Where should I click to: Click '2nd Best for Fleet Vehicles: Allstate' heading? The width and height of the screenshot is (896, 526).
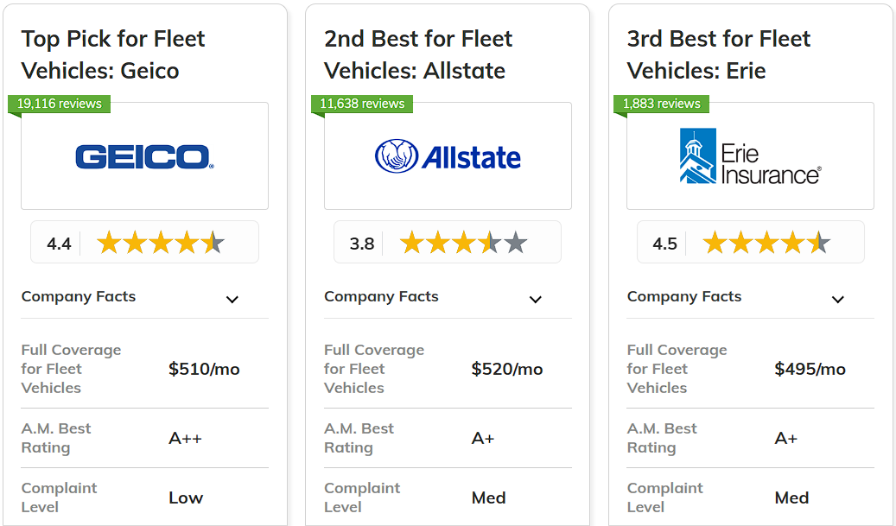coord(418,54)
